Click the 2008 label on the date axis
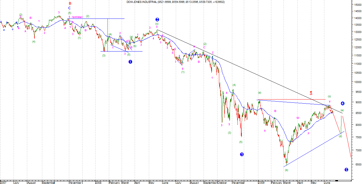 click(99, 183)
